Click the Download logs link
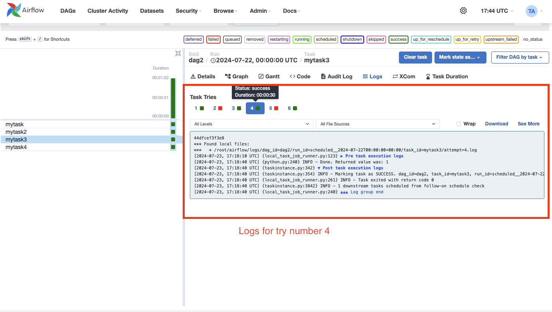This screenshot has width=552, height=312. click(496, 124)
